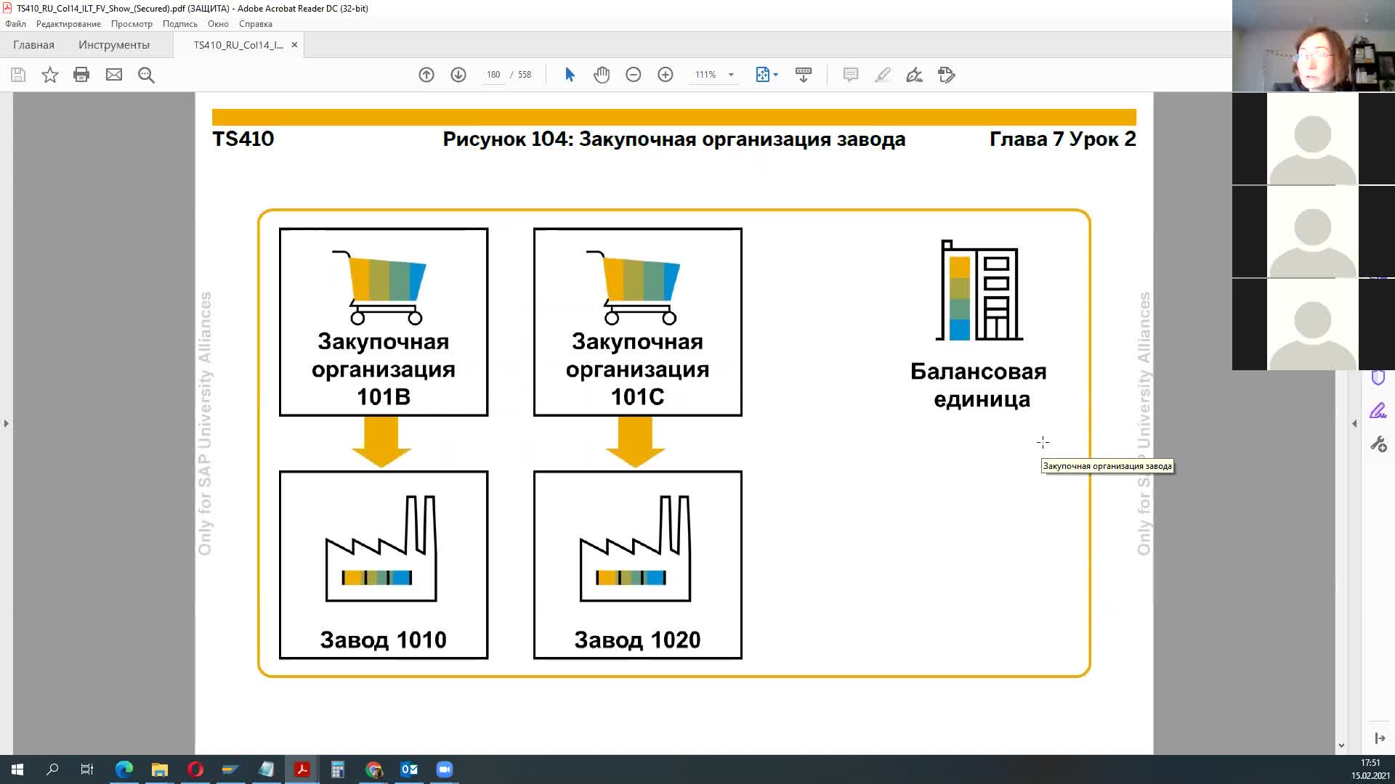This screenshot has height=784, width=1395.
Task: Collapse right tools pane arrow icon
Action: [1380, 738]
